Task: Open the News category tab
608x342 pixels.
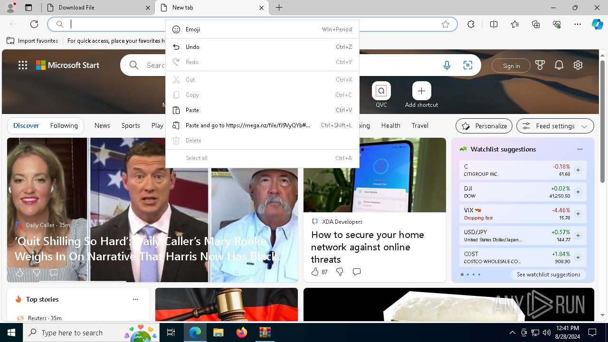Action: pyautogui.click(x=102, y=125)
